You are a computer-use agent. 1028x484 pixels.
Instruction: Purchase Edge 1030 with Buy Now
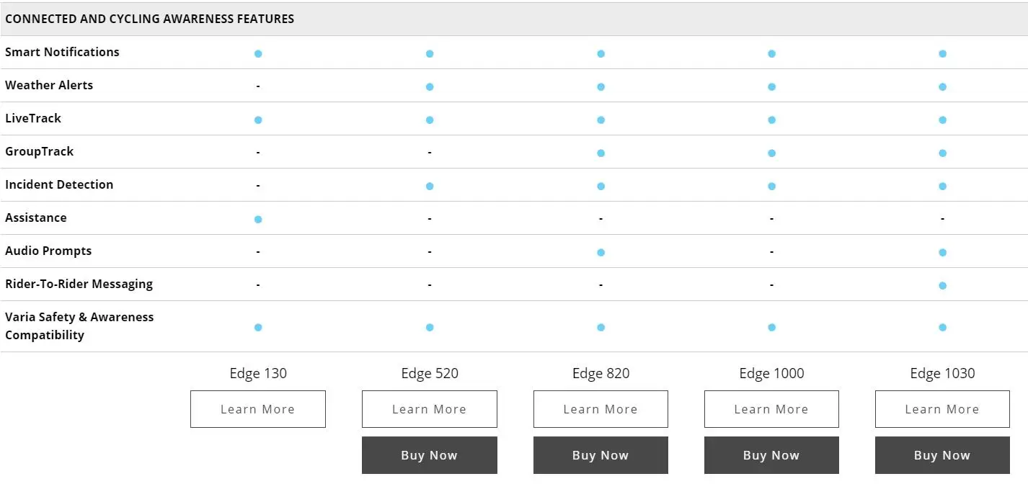[x=942, y=455]
